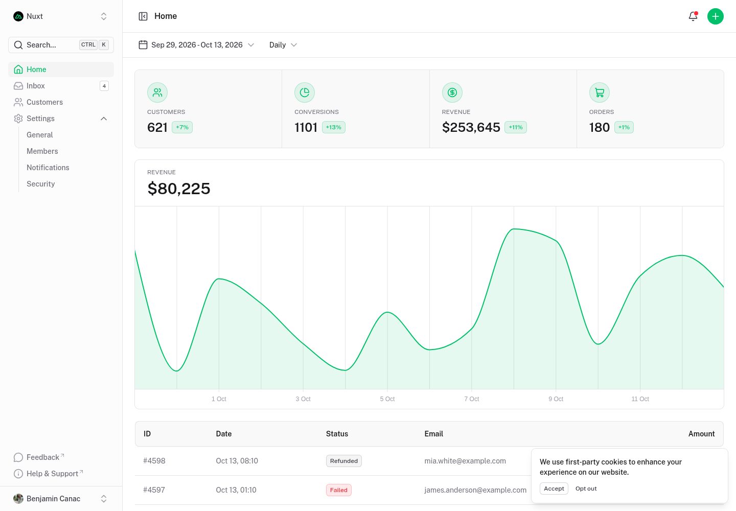Open the Customers page
736x511 pixels.
click(x=61, y=102)
